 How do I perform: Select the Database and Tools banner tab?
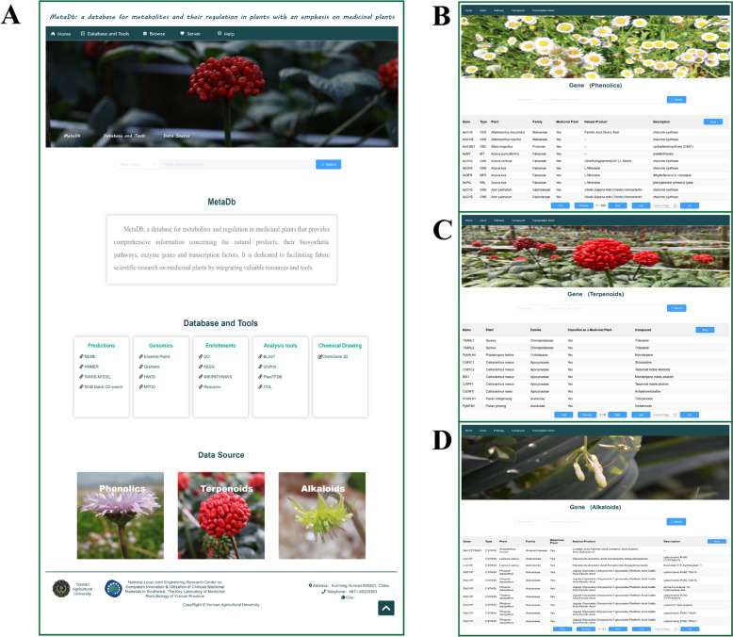click(122, 136)
